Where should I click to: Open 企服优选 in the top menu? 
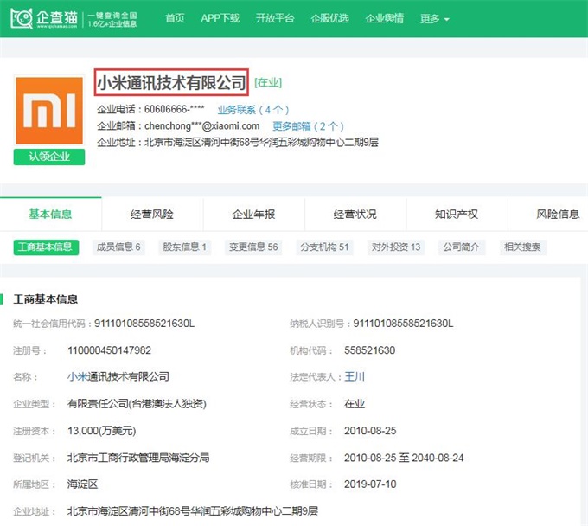330,18
